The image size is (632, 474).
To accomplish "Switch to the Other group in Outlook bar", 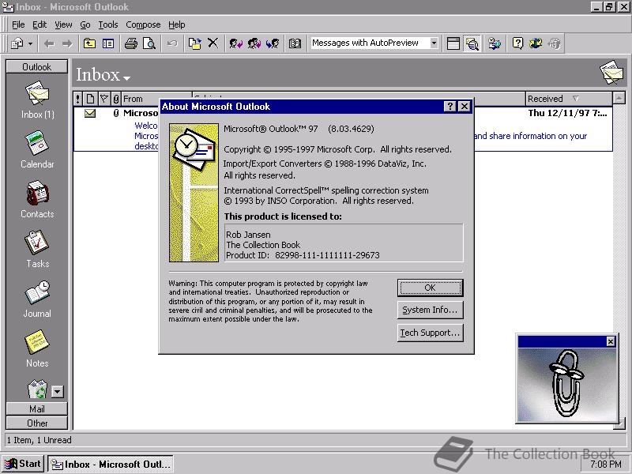I will [x=36, y=423].
